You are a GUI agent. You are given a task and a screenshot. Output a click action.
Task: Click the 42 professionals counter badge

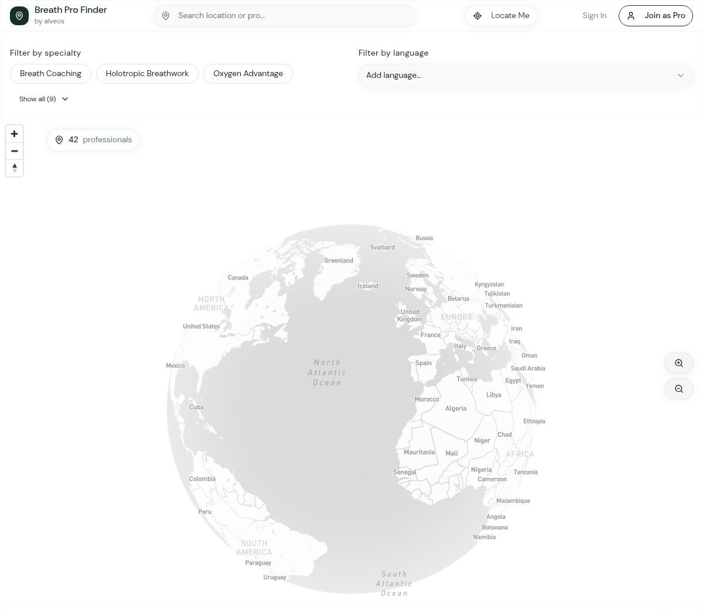tap(93, 140)
